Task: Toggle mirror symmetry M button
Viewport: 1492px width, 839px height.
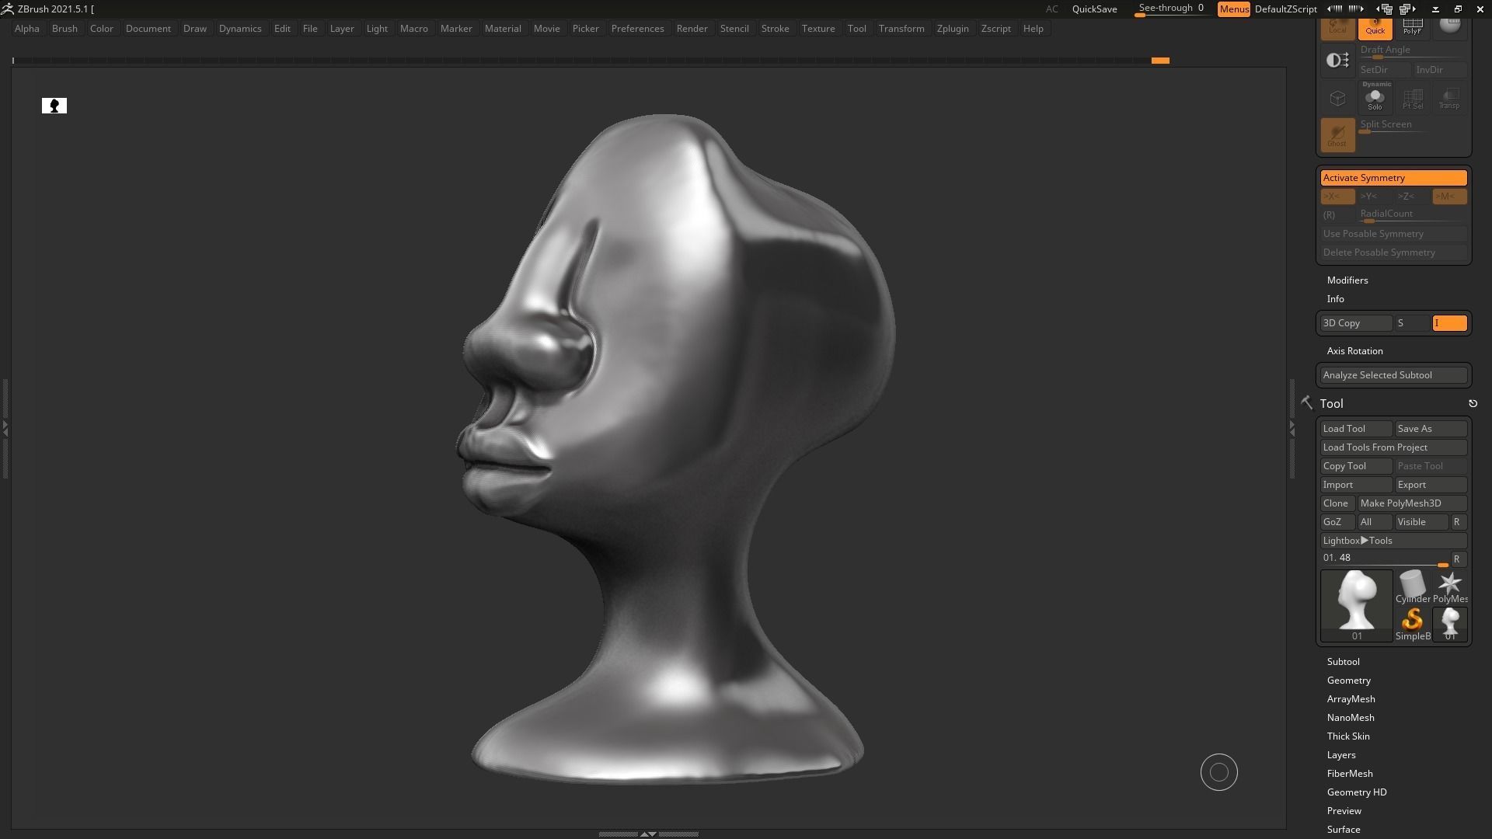Action: (x=1449, y=197)
